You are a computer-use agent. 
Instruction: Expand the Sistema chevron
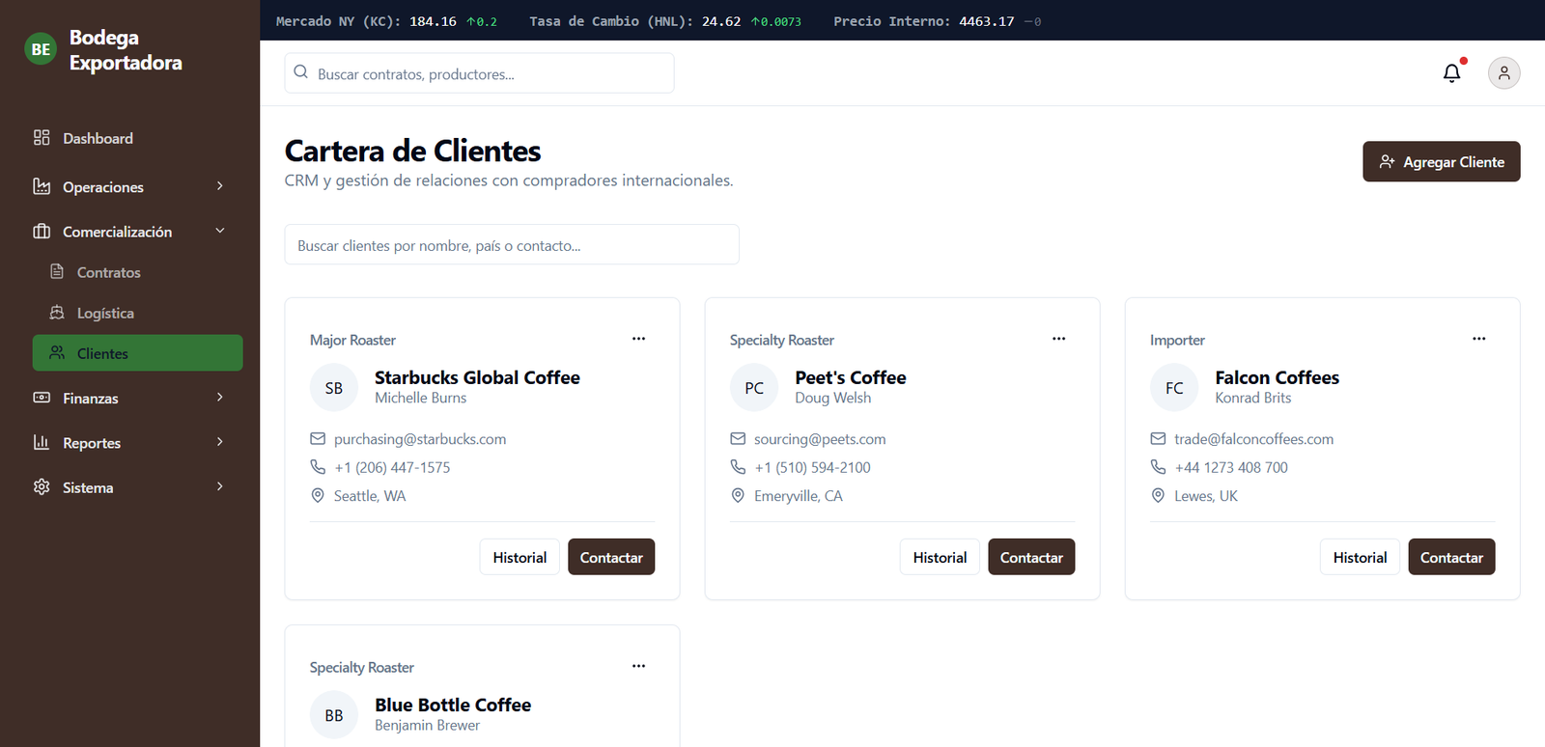click(220, 486)
